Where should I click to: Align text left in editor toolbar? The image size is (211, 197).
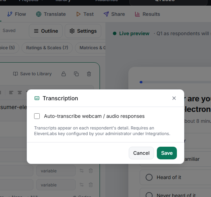(x=11, y=93)
